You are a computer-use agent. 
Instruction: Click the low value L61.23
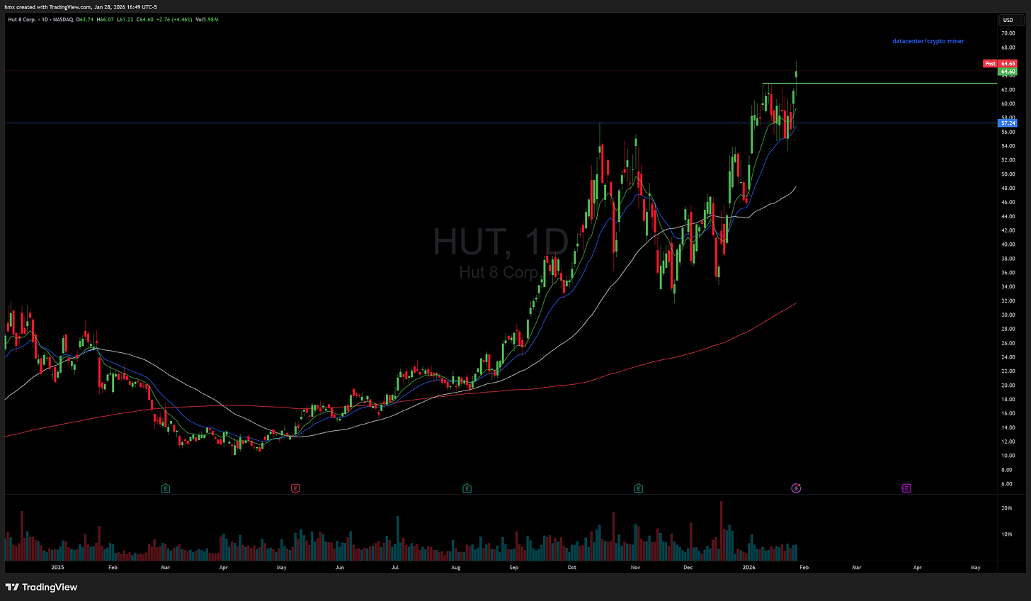[125, 20]
